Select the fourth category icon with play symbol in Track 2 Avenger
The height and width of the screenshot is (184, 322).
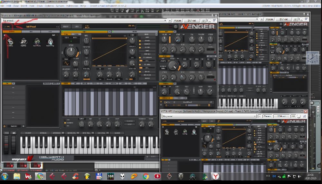pos(50,42)
